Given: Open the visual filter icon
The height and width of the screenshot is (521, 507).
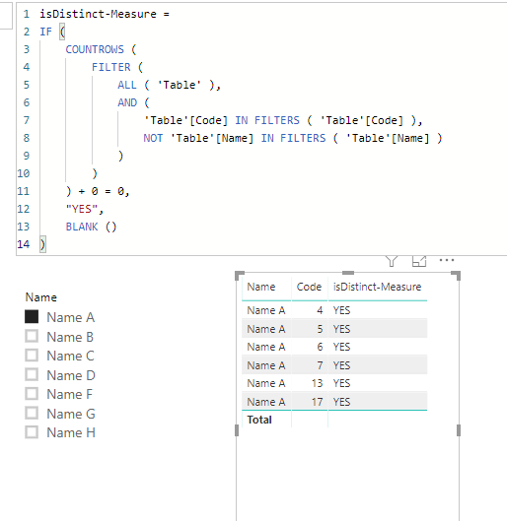Looking at the screenshot, I should pos(392,261).
